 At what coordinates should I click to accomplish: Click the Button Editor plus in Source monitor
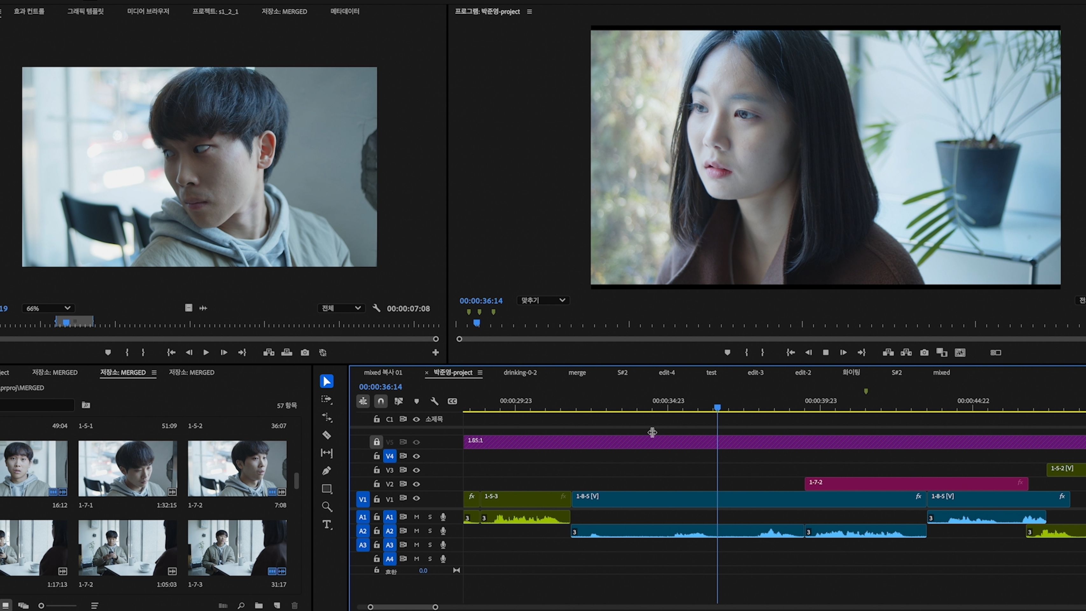(436, 353)
